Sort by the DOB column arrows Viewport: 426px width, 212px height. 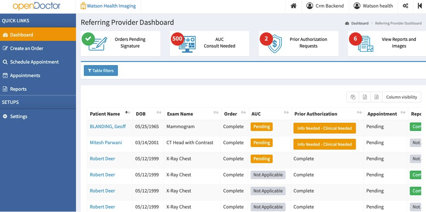159,113
